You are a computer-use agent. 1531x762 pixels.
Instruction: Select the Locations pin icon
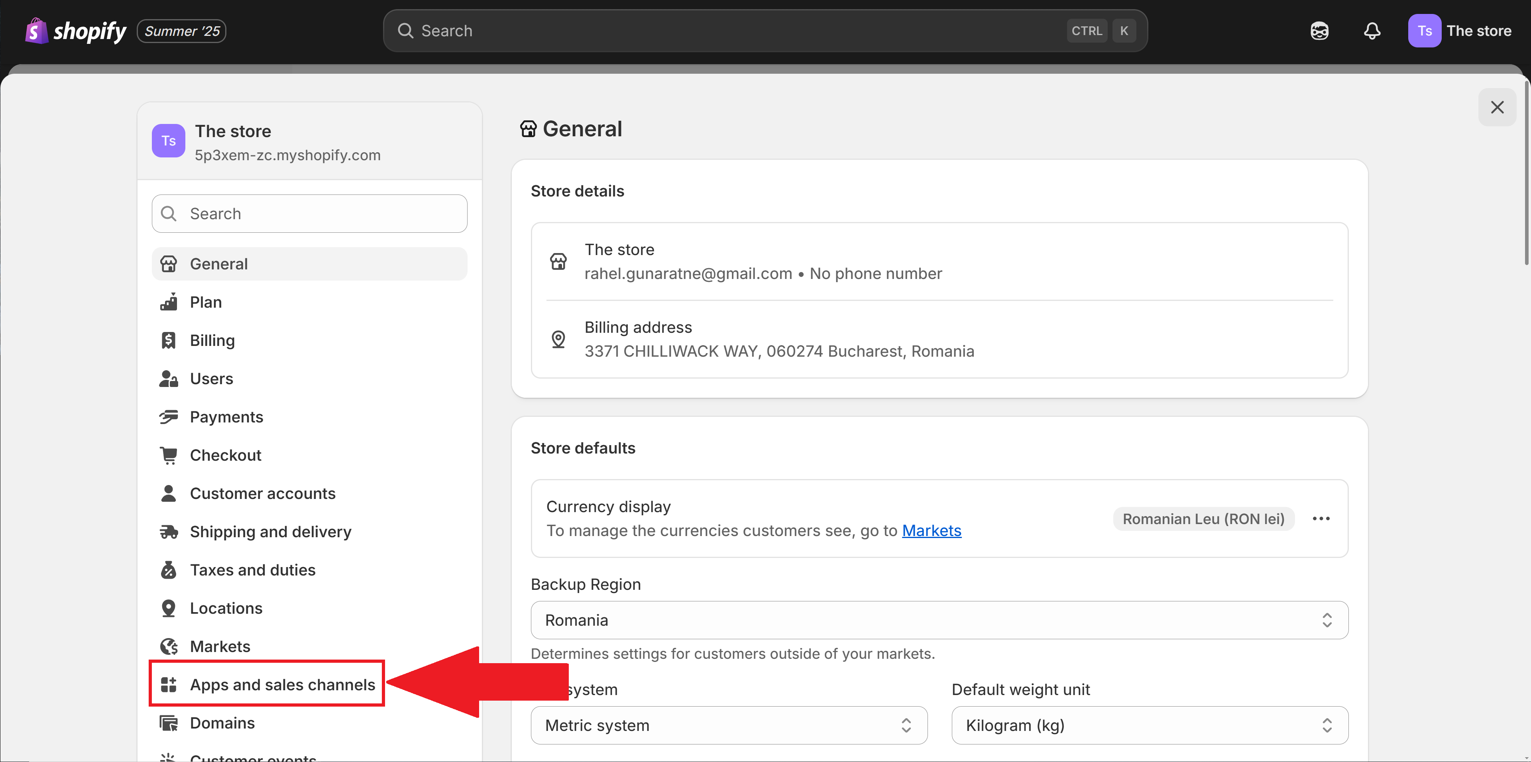(169, 607)
